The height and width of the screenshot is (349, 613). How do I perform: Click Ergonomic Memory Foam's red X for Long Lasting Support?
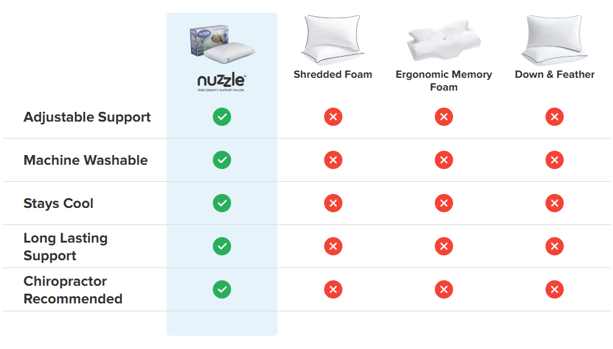444,246
